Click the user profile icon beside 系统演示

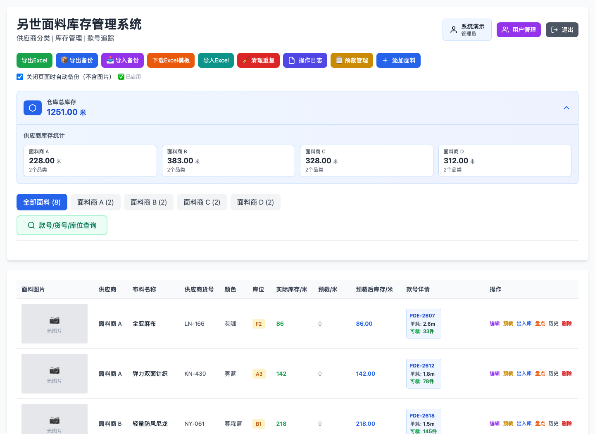point(454,30)
